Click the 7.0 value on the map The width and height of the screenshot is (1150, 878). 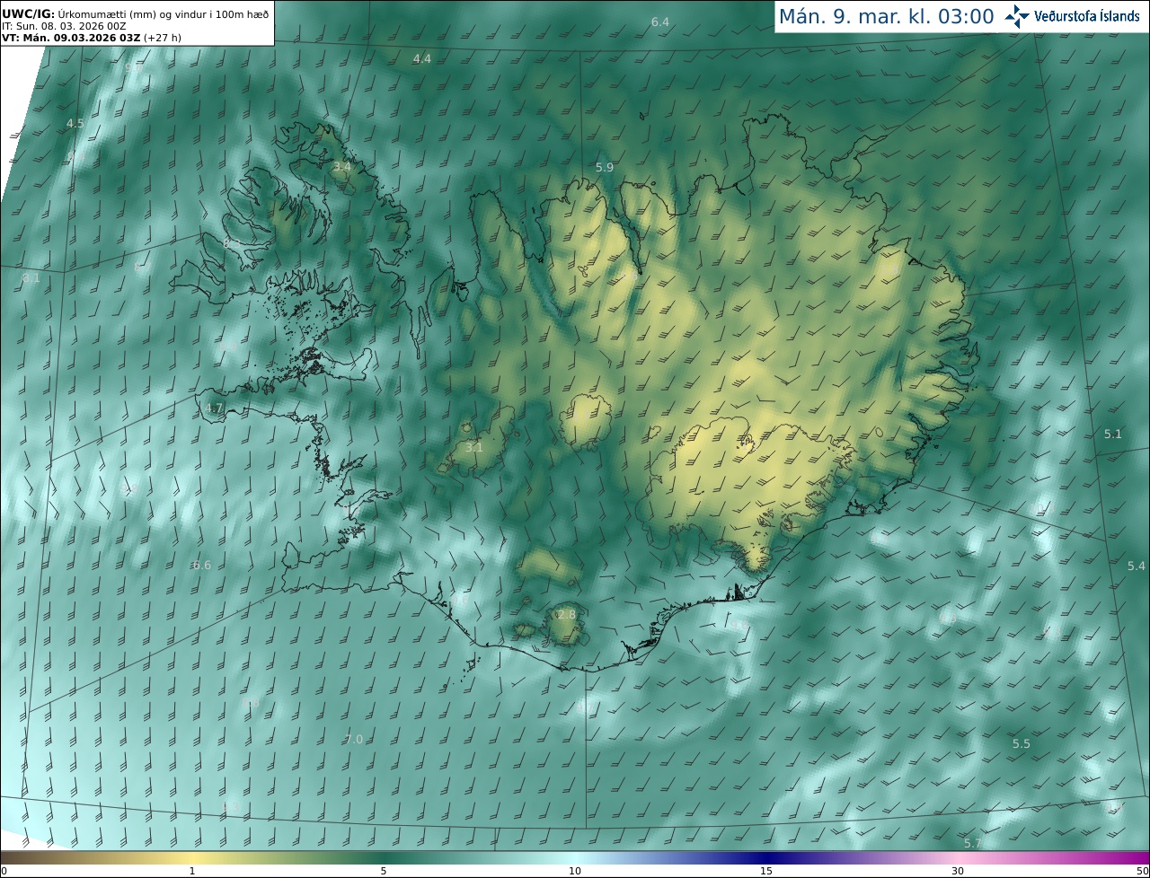point(354,739)
